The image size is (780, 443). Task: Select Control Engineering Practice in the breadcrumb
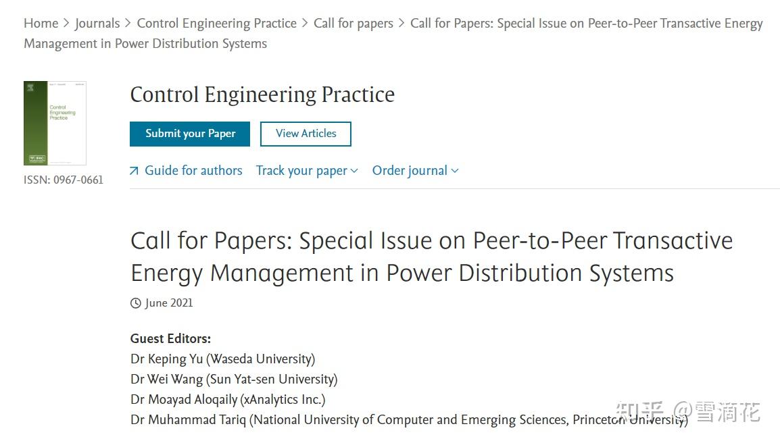pos(216,23)
